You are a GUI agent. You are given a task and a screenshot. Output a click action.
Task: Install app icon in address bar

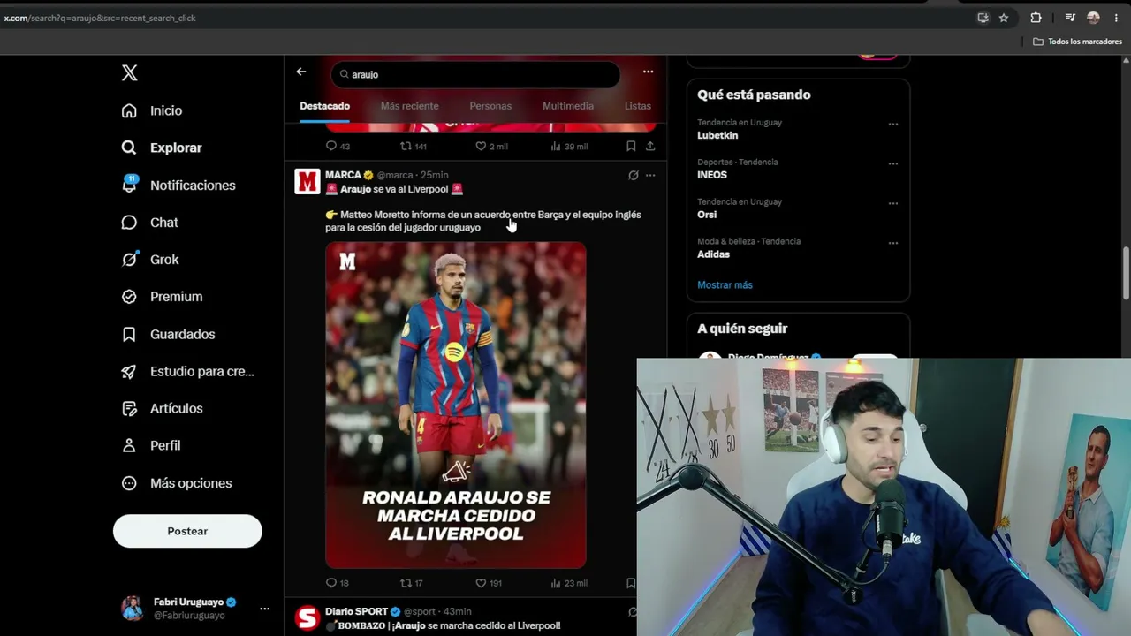coord(983,18)
